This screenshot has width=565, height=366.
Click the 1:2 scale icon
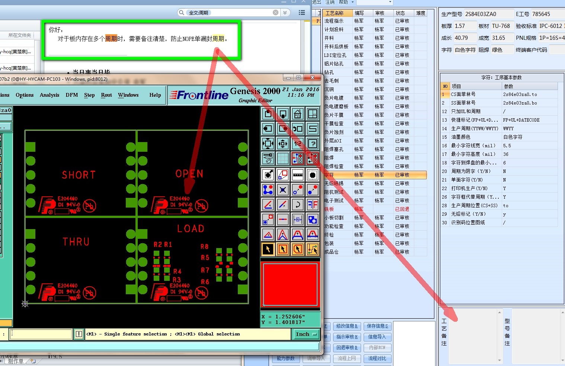298,144
